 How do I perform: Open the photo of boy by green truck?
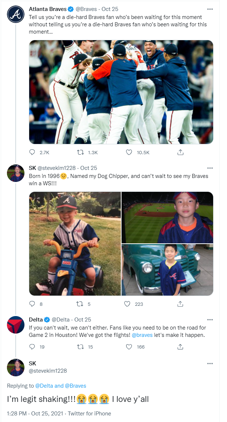click(167, 270)
